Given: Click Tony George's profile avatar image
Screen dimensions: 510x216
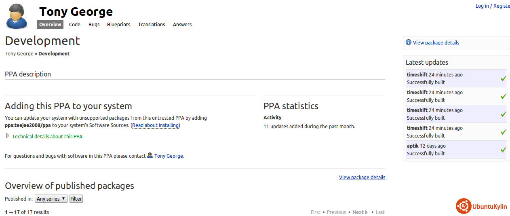Looking at the screenshot, I should (17, 16).
